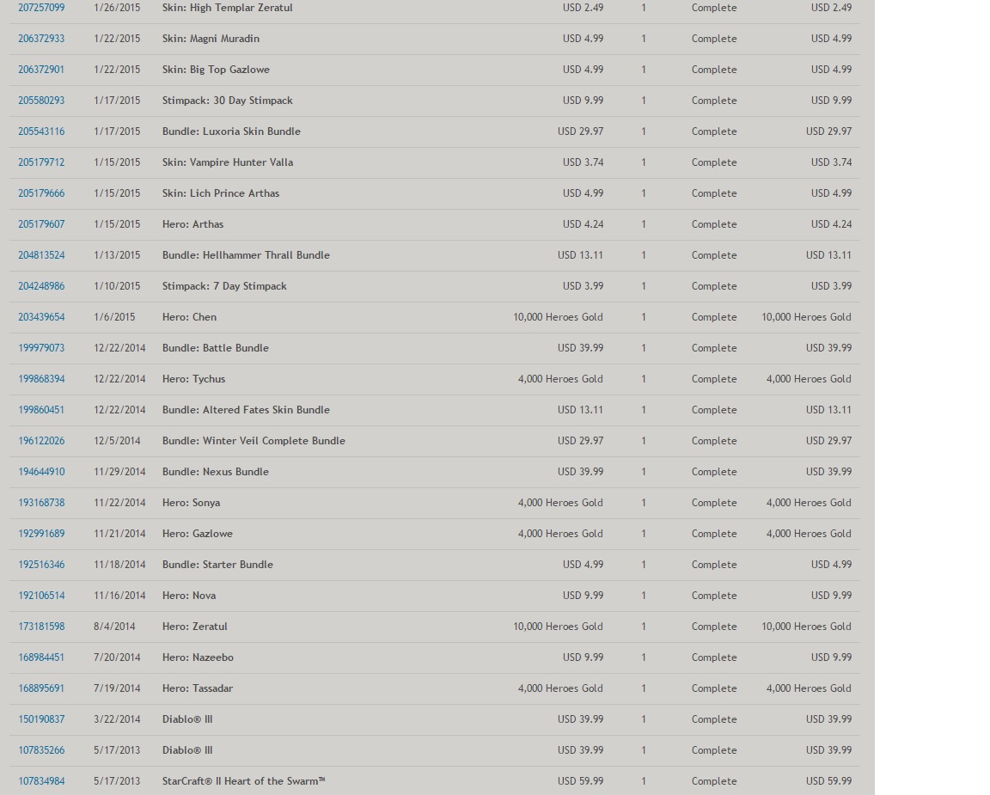Open order number 205179712

click(41, 162)
